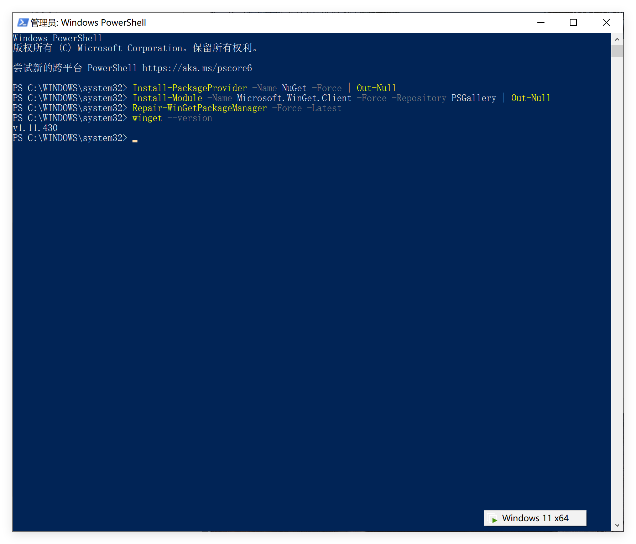
Task: Click the Windows 11 x64 badge
Action: (x=534, y=518)
